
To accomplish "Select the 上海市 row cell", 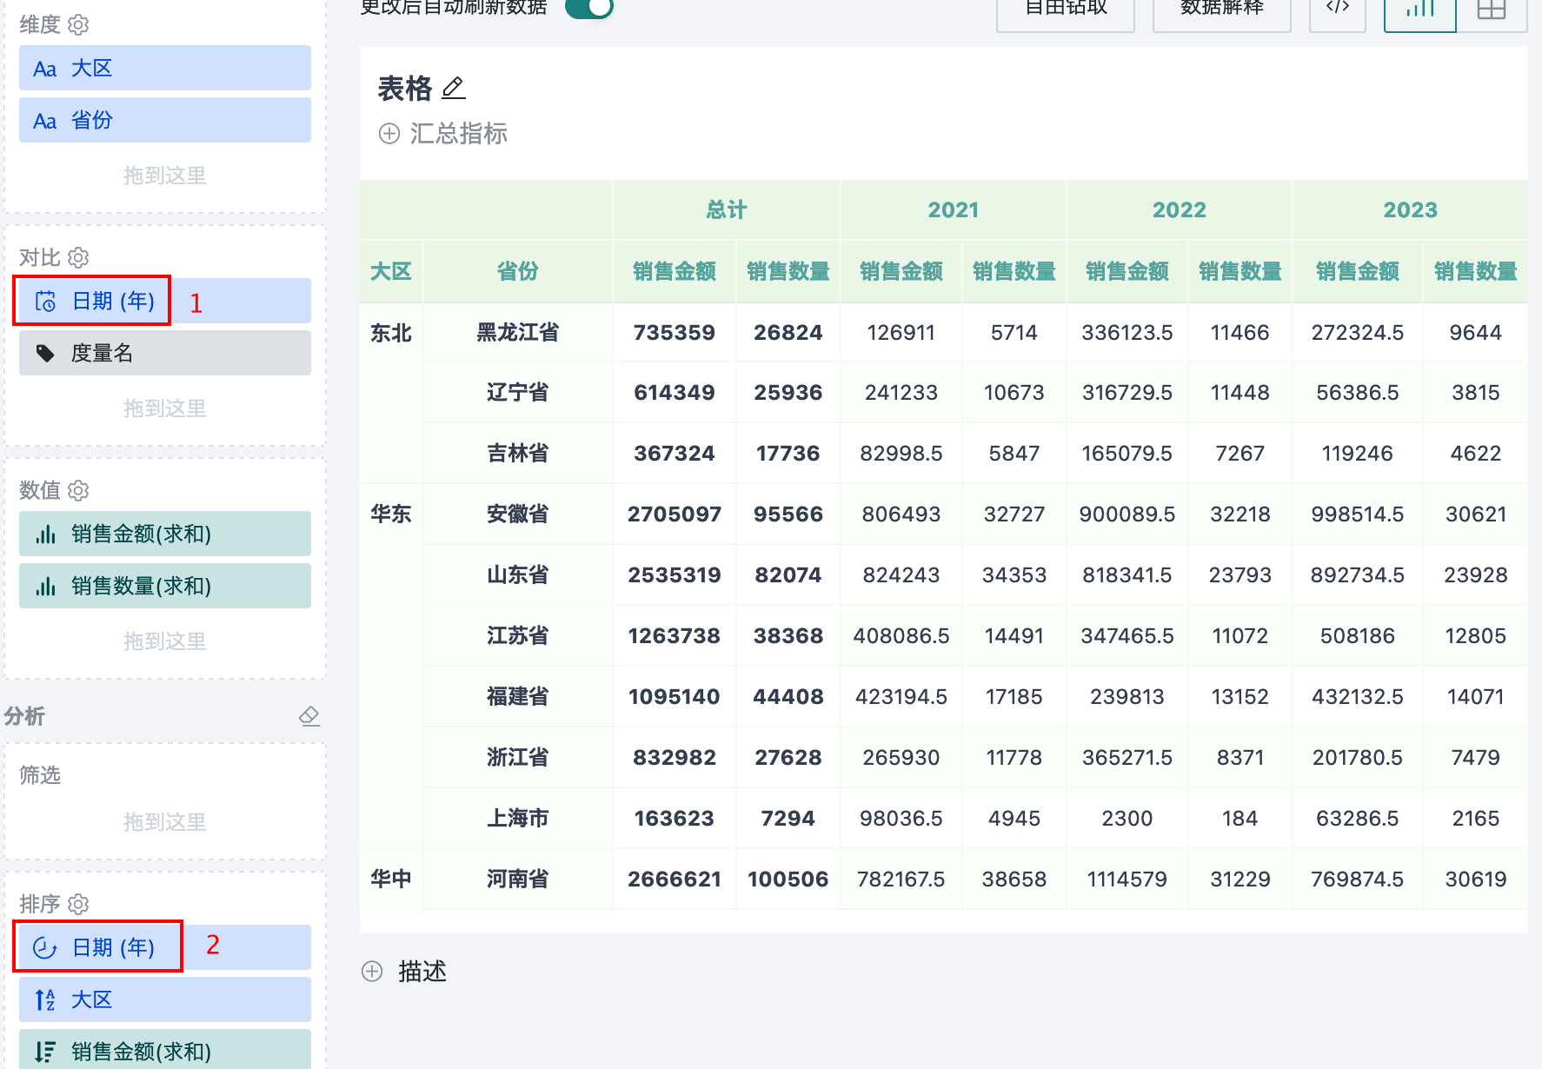I will tap(518, 818).
